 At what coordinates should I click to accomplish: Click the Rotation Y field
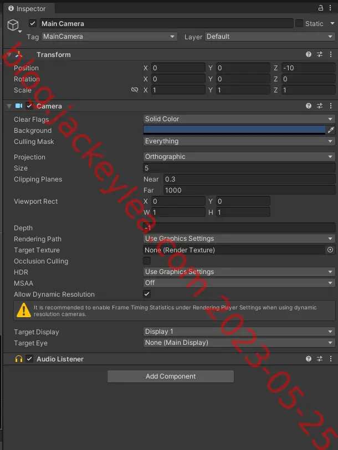click(x=243, y=79)
